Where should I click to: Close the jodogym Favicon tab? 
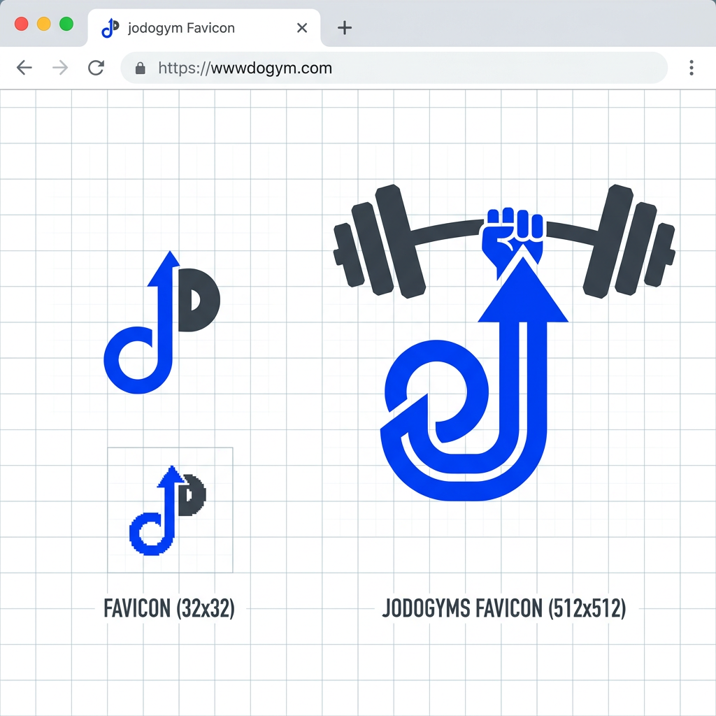coord(302,28)
